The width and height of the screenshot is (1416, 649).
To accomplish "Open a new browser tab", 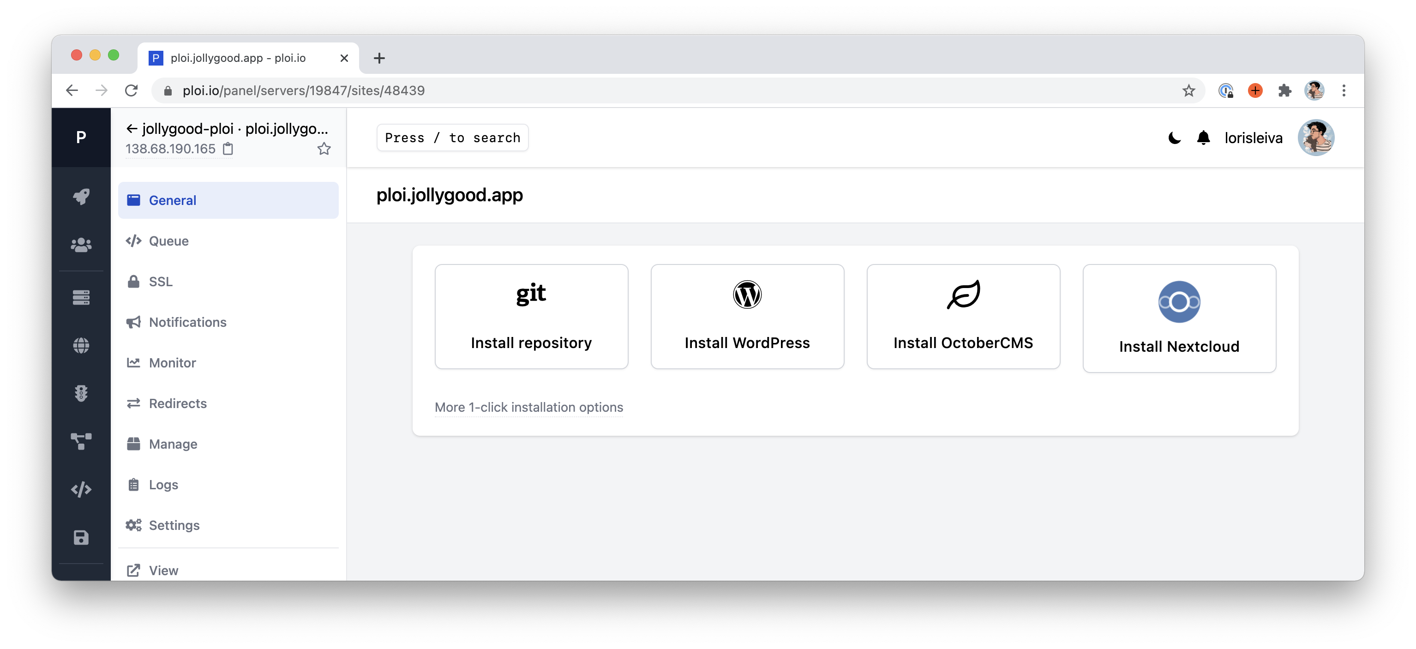I will pyautogui.click(x=379, y=58).
